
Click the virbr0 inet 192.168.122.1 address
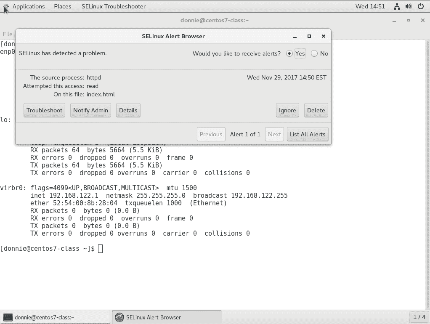pos(74,196)
